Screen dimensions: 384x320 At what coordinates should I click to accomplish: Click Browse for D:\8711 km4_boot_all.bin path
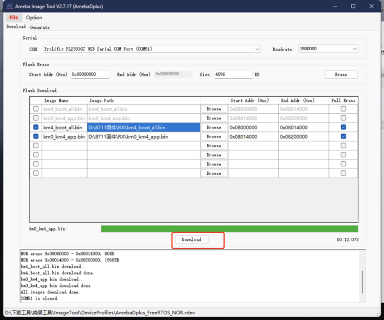pyautogui.click(x=214, y=128)
